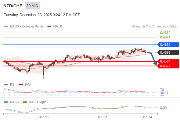Click the red 0.4584 support price tag

[168, 61]
